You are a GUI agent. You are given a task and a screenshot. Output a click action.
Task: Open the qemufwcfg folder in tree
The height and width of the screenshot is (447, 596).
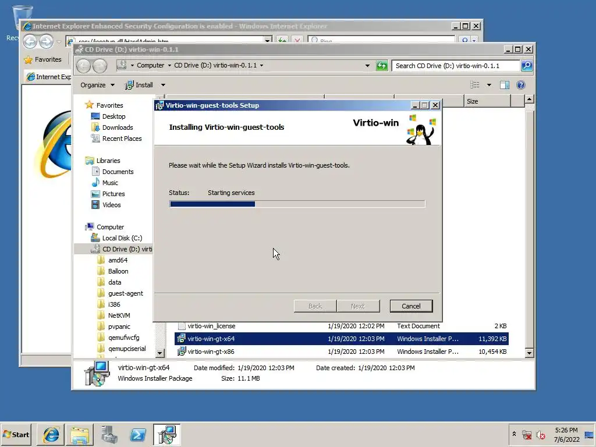tap(123, 337)
